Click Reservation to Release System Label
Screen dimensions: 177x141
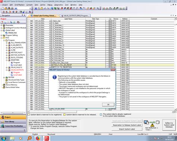click(x=127, y=125)
